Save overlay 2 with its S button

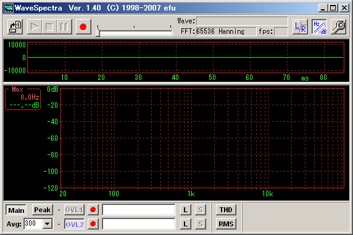(201, 224)
